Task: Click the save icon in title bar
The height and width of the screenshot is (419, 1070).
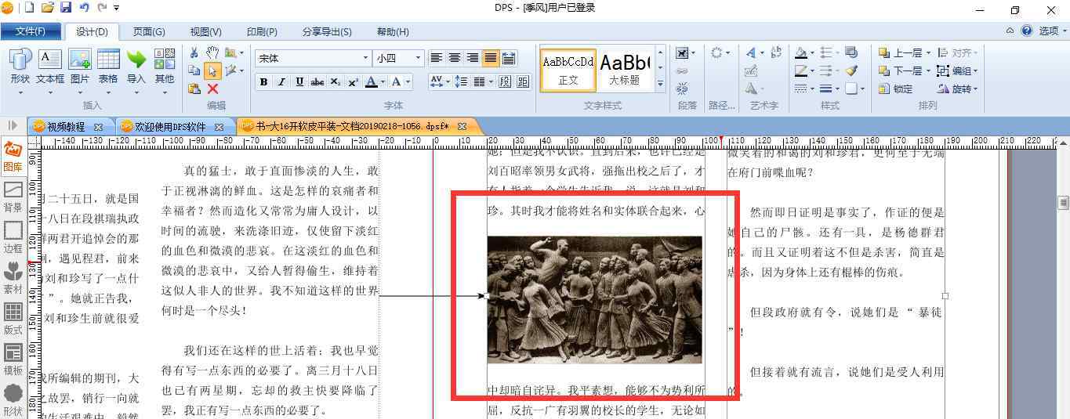Action: [x=66, y=8]
